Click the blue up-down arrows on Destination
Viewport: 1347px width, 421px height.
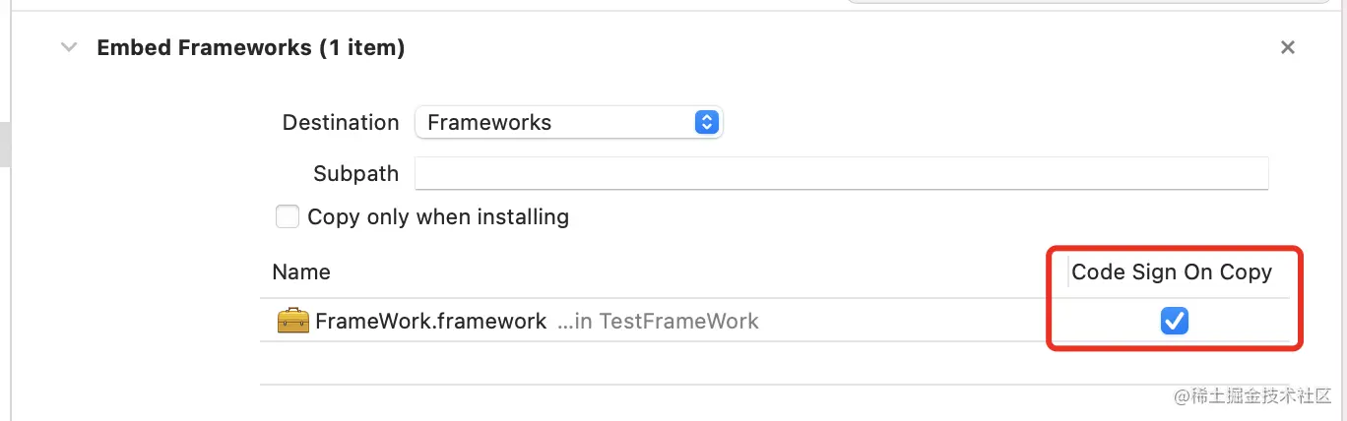pos(706,123)
